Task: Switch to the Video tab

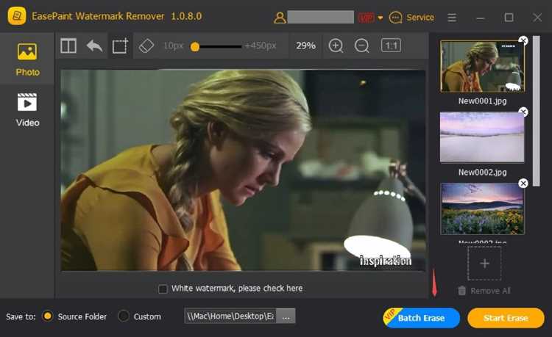Action: (27, 110)
